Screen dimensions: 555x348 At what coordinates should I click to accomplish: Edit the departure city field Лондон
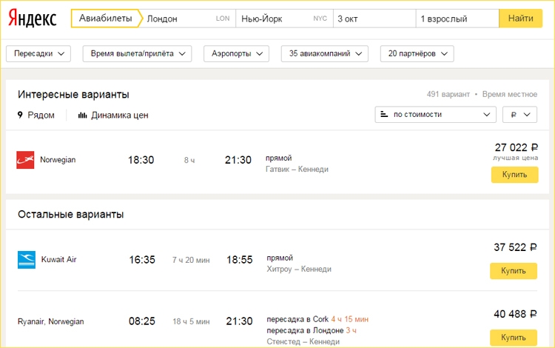click(x=189, y=19)
